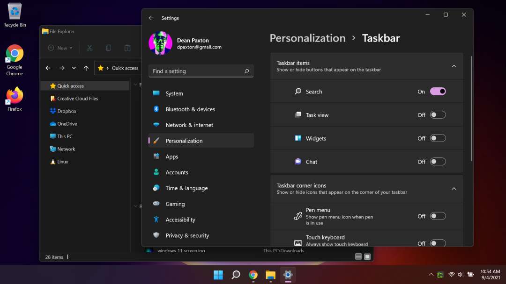The width and height of the screenshot is (506, 284).
Task: Show hidden icons chevron in system tray
Action: [431, 275]
